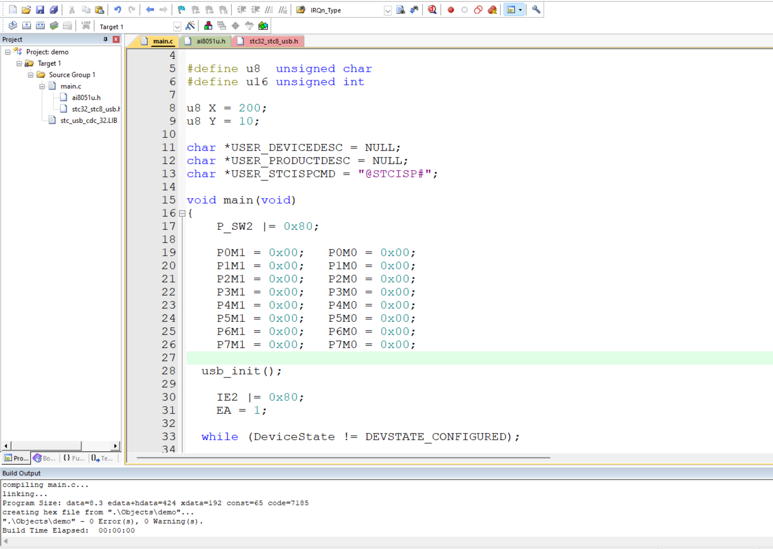Uncomment the selected lines
773x549 pixels.
coord(283,10)
